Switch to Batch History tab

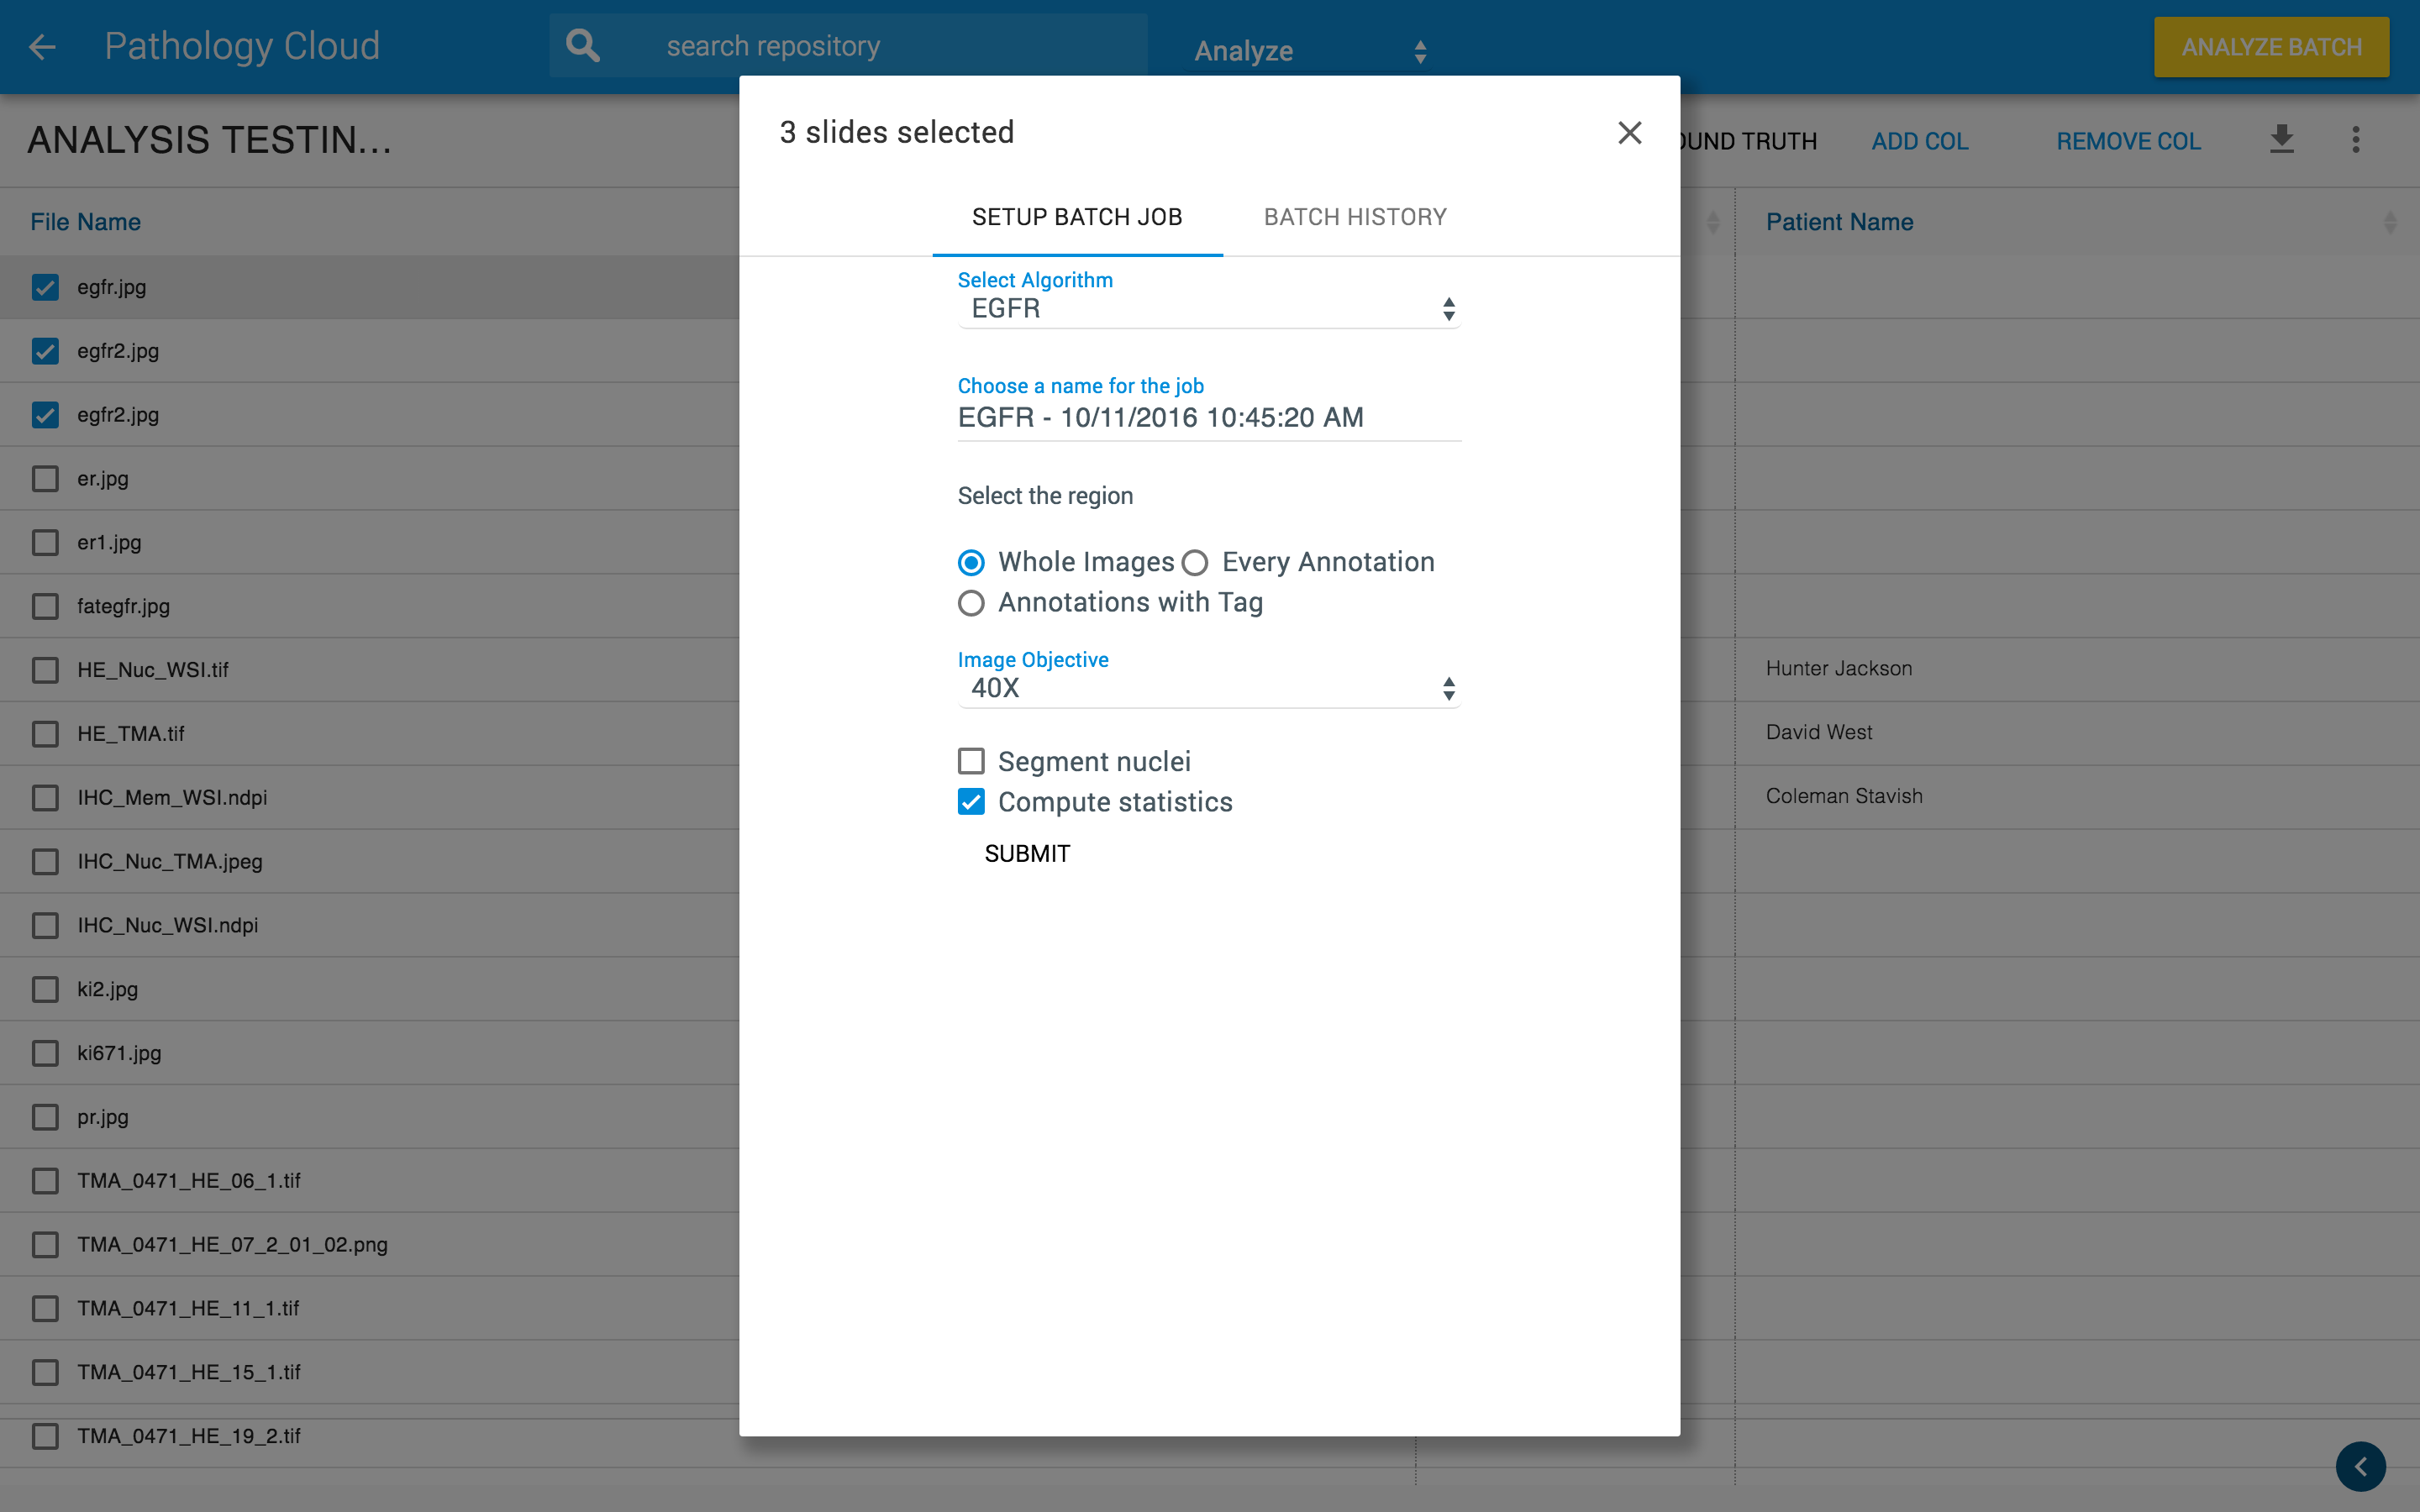coord(1354,217)
